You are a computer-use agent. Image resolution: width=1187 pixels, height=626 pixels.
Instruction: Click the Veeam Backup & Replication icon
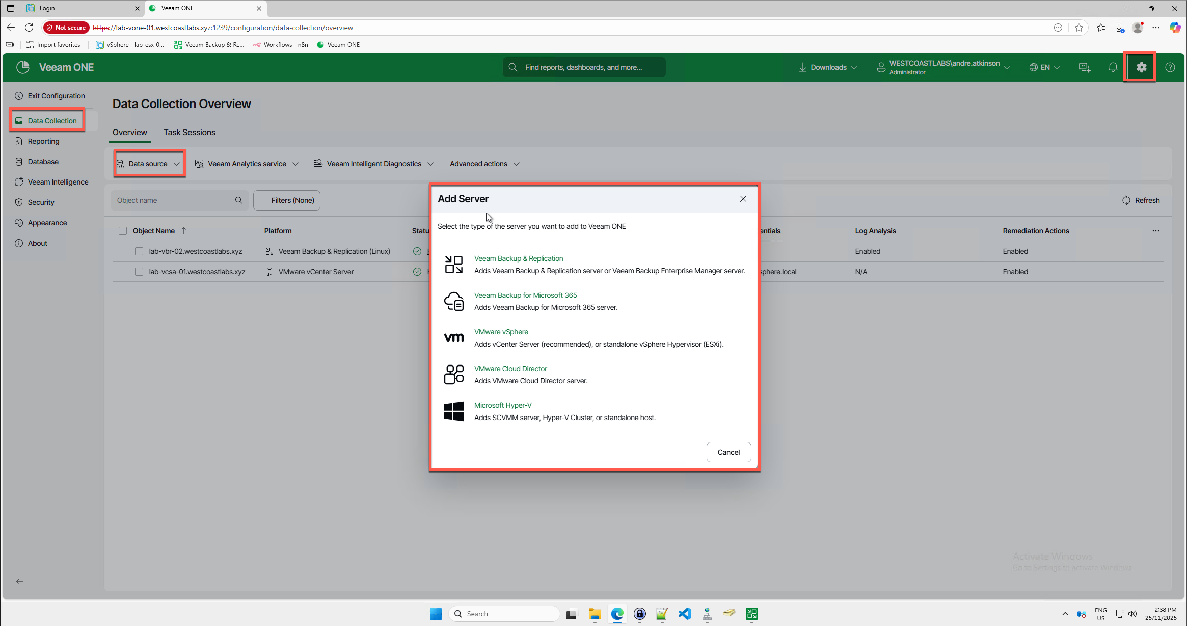click(x=453, y=265)
